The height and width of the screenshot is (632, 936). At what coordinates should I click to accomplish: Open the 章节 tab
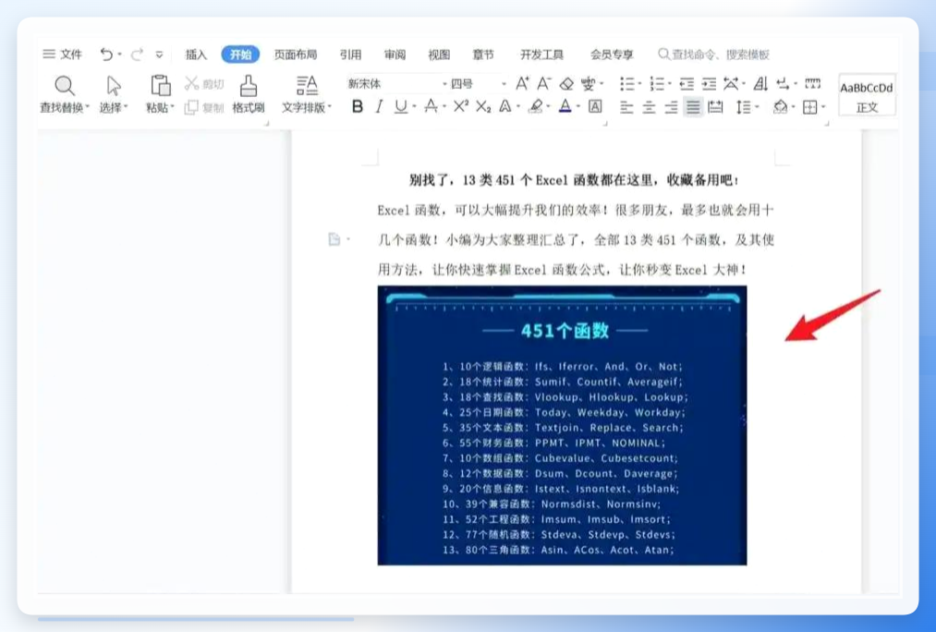(x=483, y=55)
